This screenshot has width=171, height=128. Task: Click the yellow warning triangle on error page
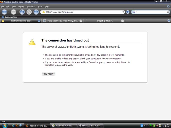click(32, 42)
